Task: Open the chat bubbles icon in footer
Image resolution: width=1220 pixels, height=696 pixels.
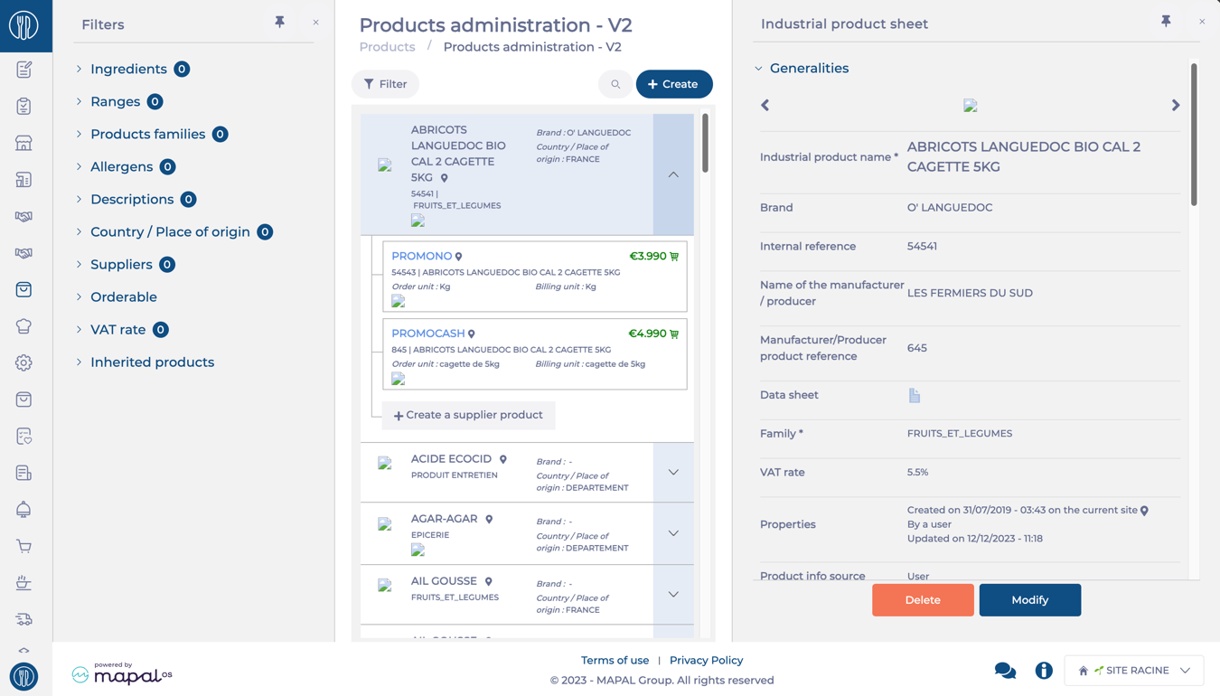Action: pyautogui.click(x=1005, y=671)
